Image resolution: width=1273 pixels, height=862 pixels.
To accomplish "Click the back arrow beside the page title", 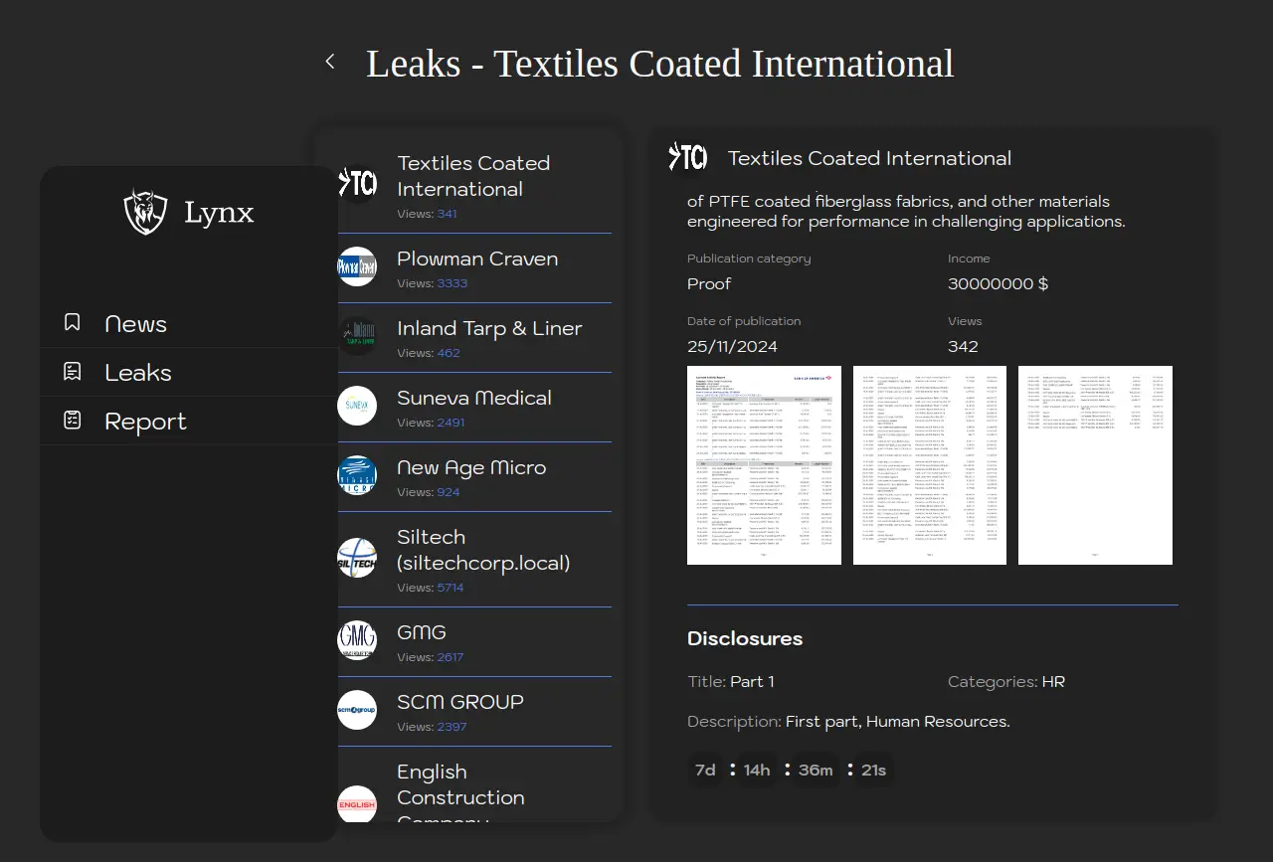I will (330, 62).
